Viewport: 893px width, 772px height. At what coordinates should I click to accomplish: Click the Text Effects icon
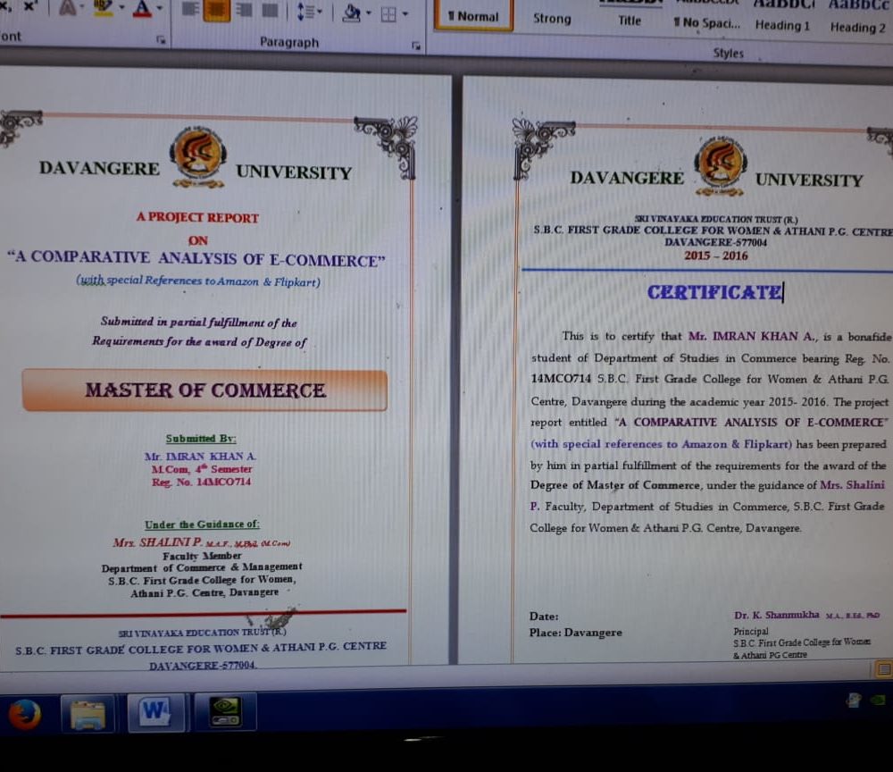pos(68,10)
